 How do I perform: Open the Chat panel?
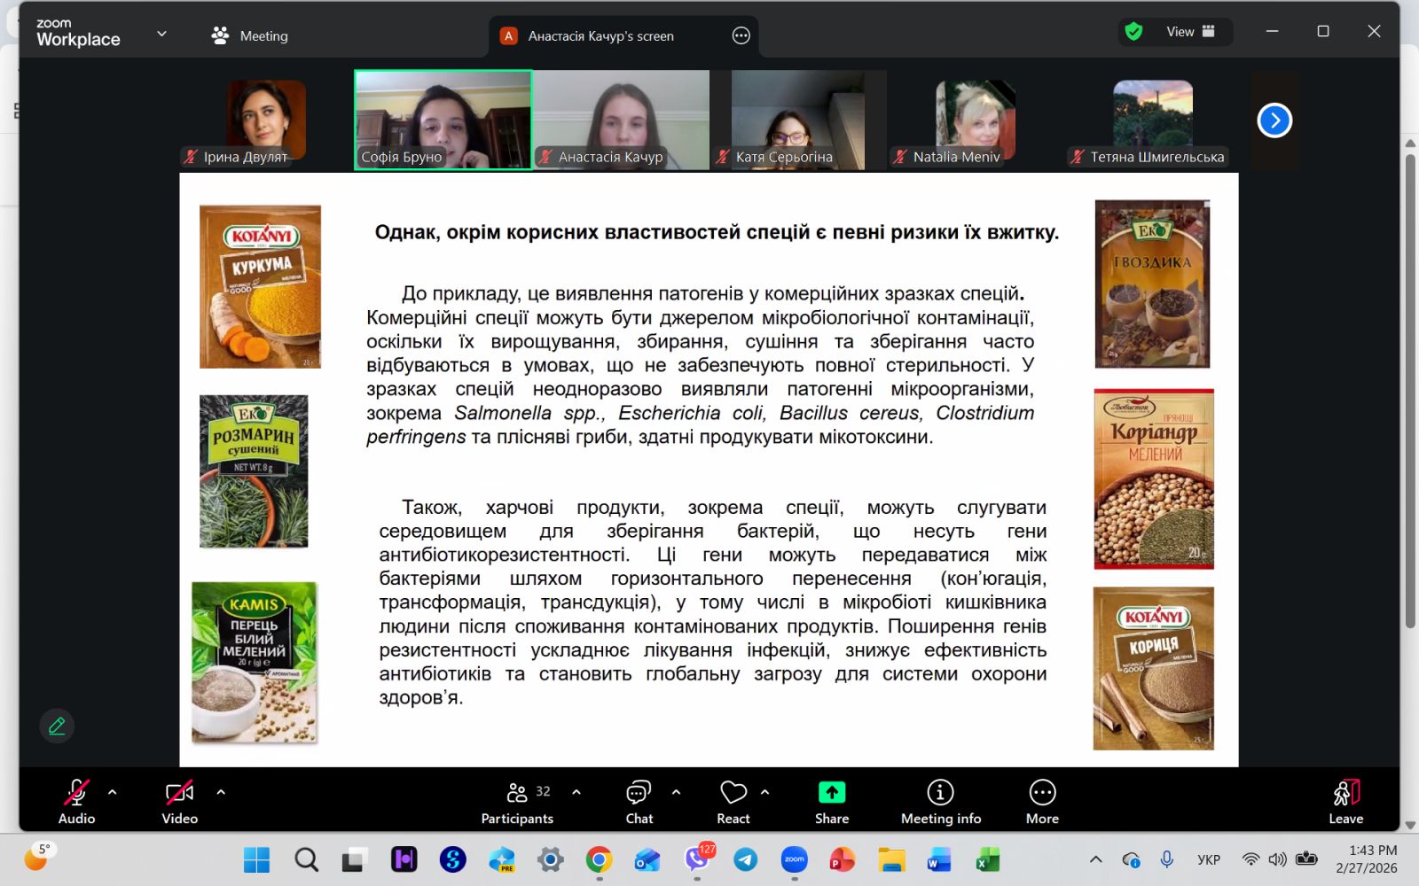(639, 802)
